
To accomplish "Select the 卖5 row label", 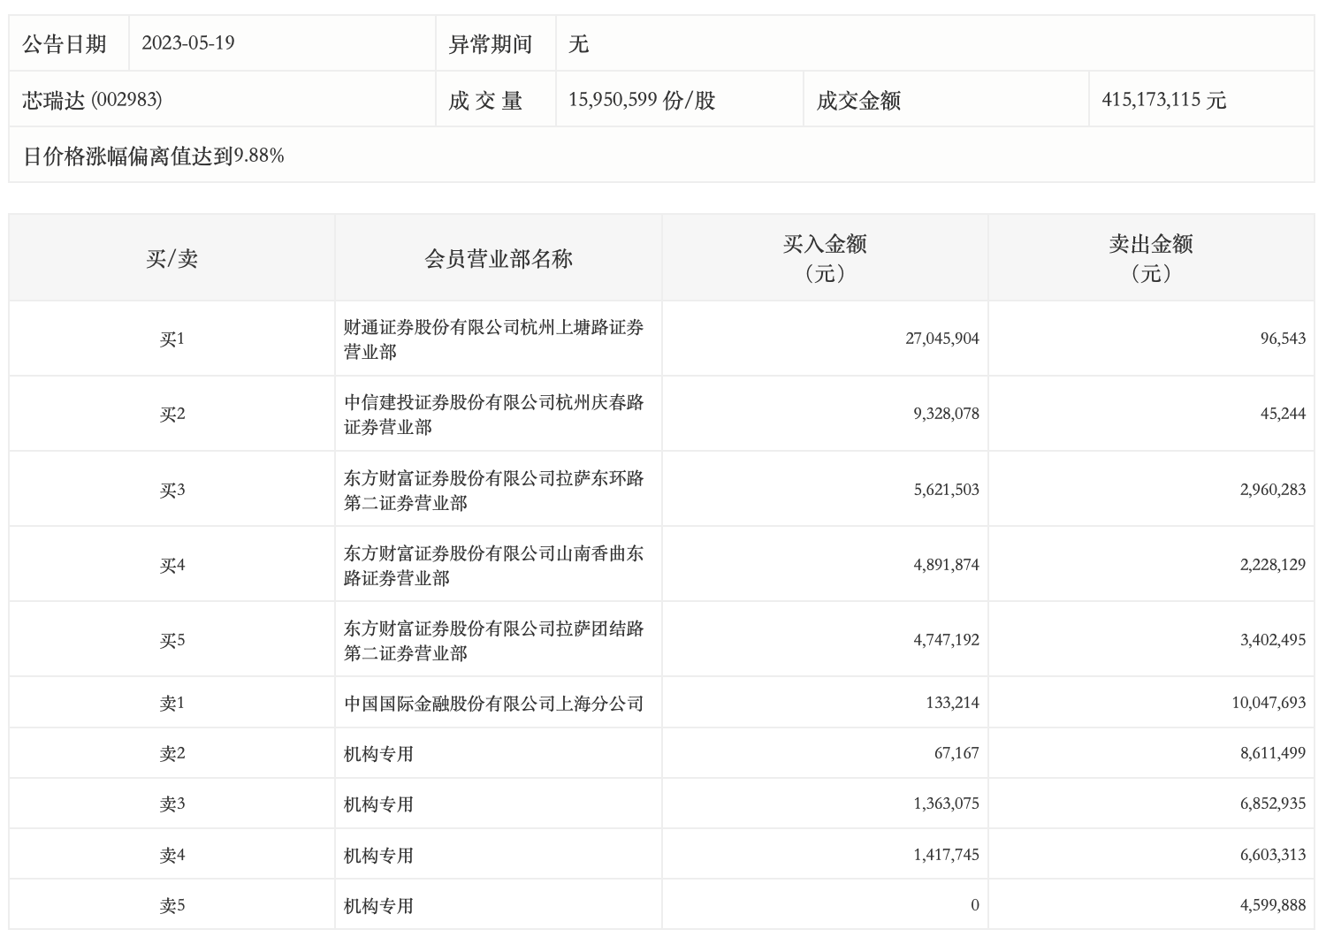I will click(x=171, y=906).
